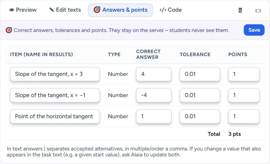Click the '3 pts' total value
The image size is (270, 164).
click(235, 134)
